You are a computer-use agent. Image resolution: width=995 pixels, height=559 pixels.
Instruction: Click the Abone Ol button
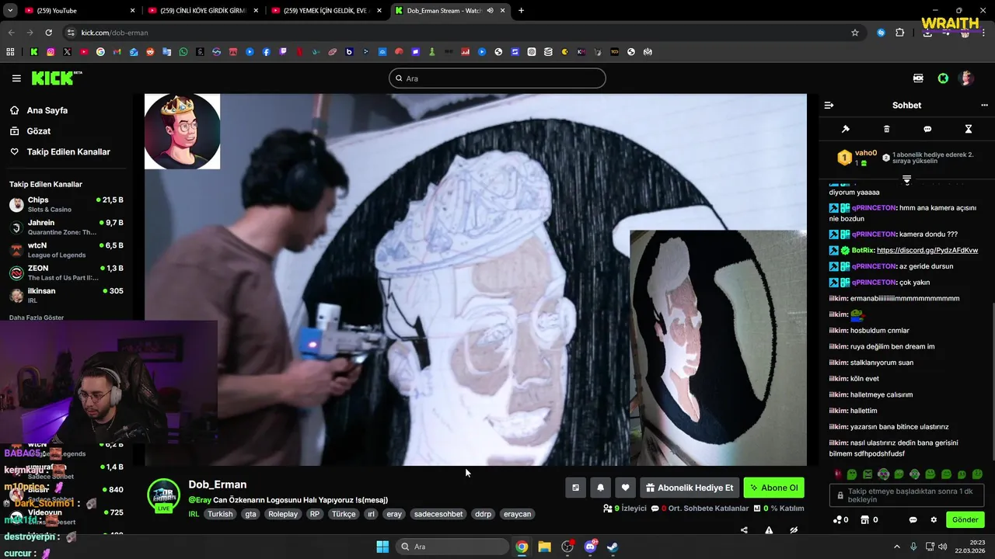click(x=773, y=488)
